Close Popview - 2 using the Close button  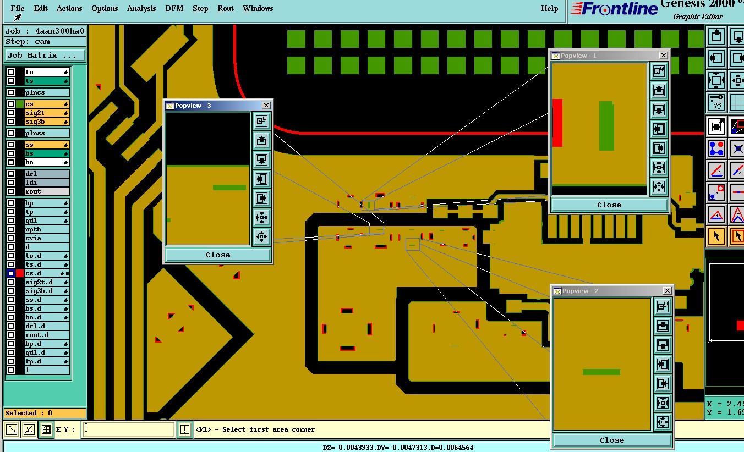(612, 440)
